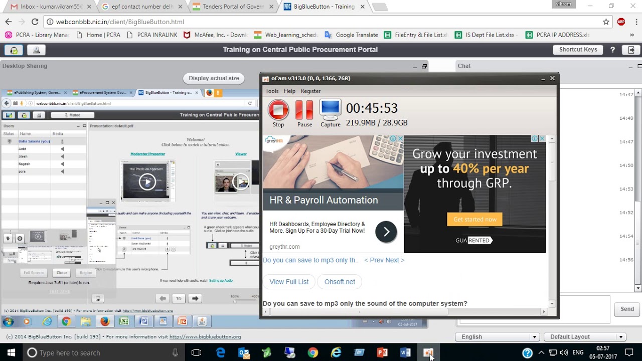Minimize the Chat panel

pos(631,66)
